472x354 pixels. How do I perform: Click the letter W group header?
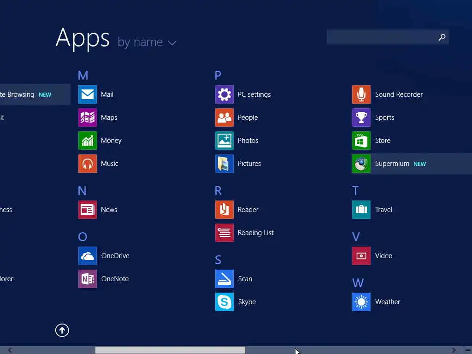[x=358, y=283]
